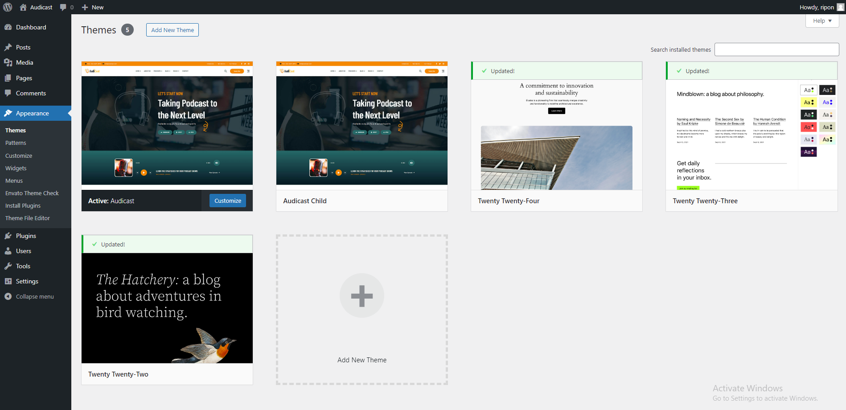846x410 pixels.
Task: Click the Add New Theme dashed placeholder label
Action: click(x=362, y=360)
